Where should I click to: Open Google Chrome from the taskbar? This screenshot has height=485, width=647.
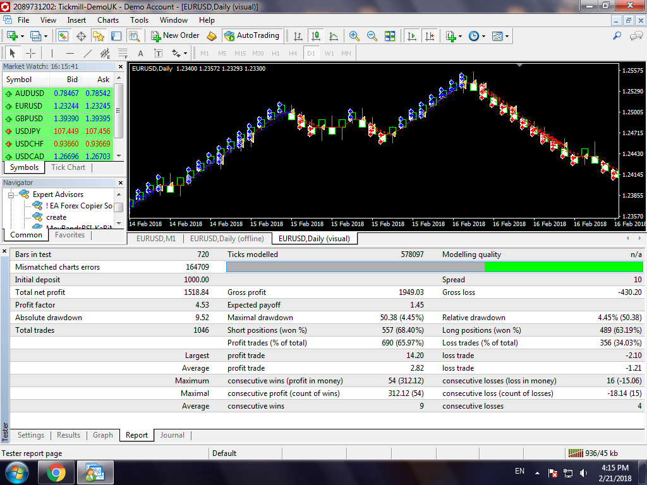click(56, 472)
